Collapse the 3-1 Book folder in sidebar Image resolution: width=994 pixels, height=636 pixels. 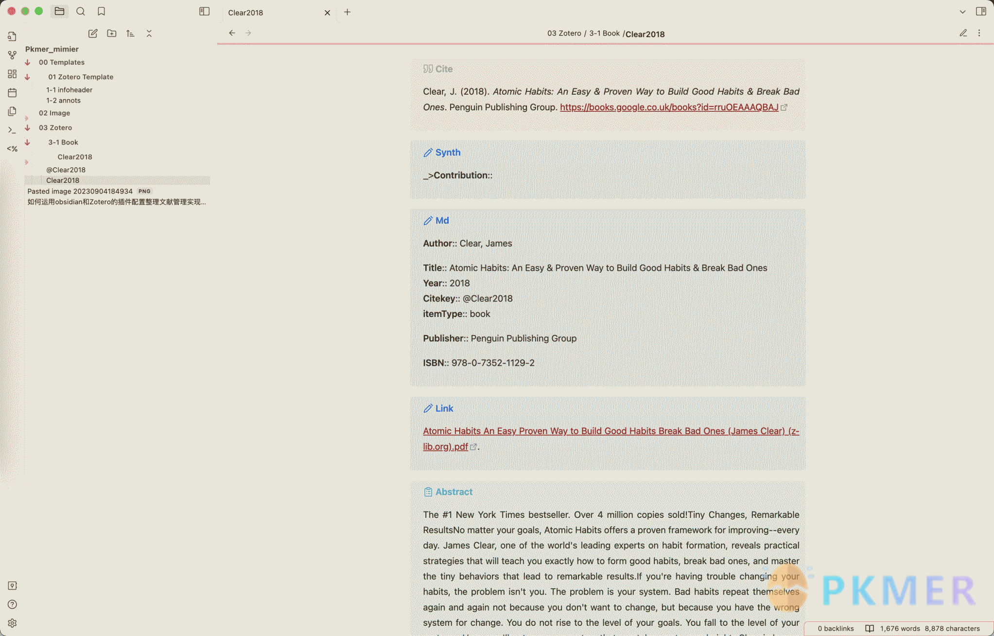tap(26, 142)
